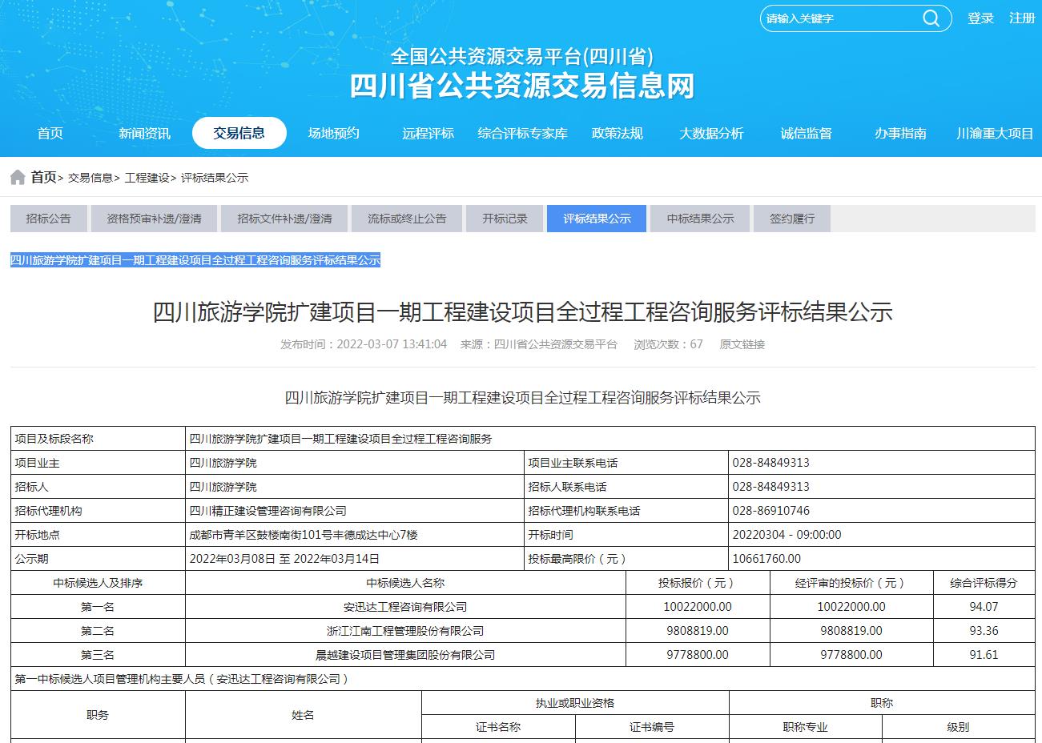Switch to 签约履行 tab
This screenshot has height=743, width=1042.
(792, 219)
